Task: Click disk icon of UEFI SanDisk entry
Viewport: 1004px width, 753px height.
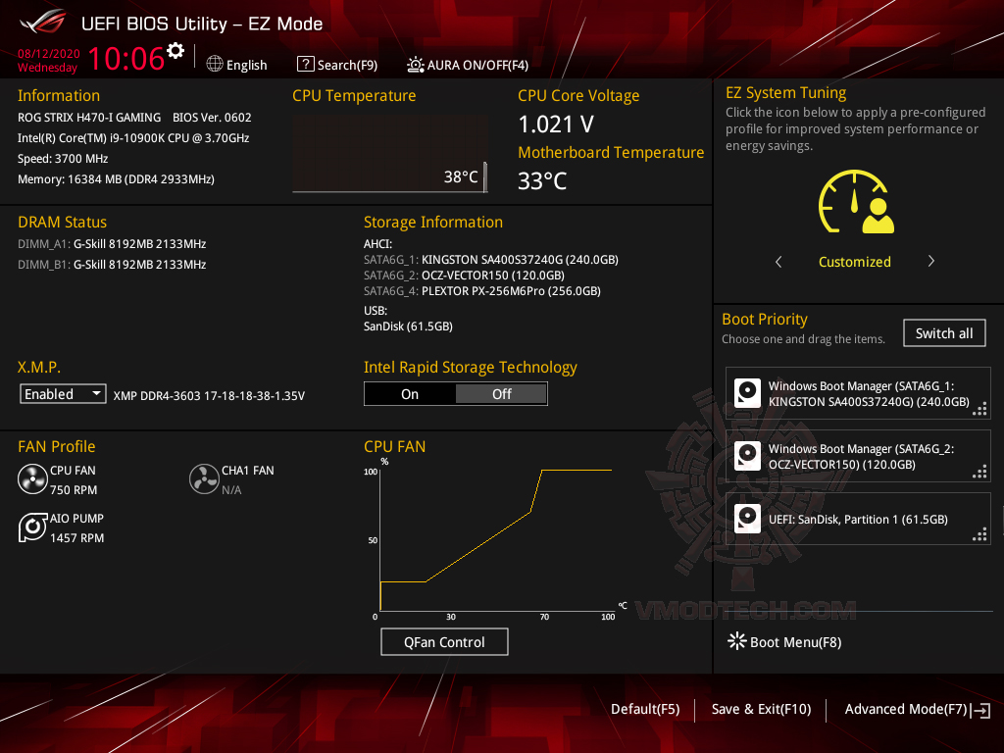Action: pos(747,519)
